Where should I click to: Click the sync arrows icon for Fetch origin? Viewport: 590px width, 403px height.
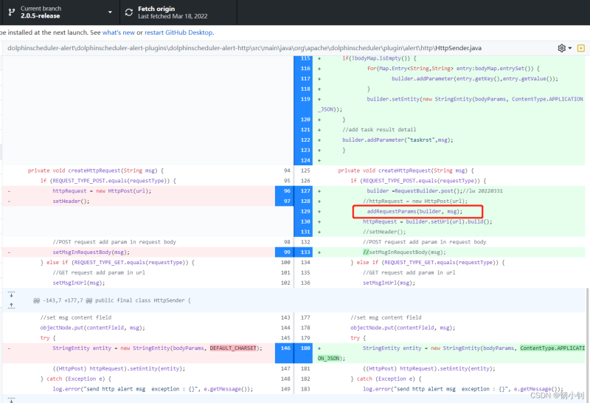[129, 13]
